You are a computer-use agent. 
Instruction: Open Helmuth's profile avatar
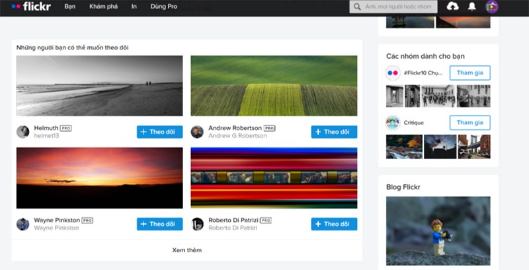23,131
